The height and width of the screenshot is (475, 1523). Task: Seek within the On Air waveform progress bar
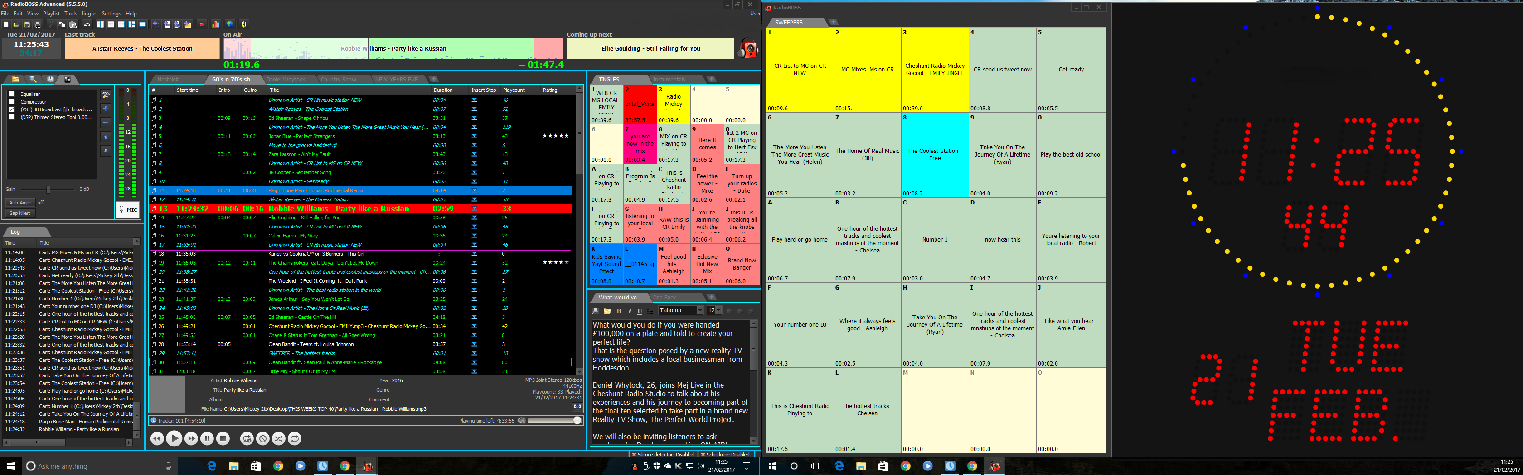(x=393, y=48)
